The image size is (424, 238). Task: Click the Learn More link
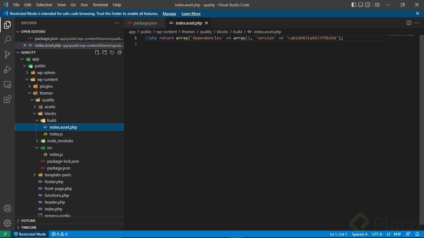click(191, 14)
